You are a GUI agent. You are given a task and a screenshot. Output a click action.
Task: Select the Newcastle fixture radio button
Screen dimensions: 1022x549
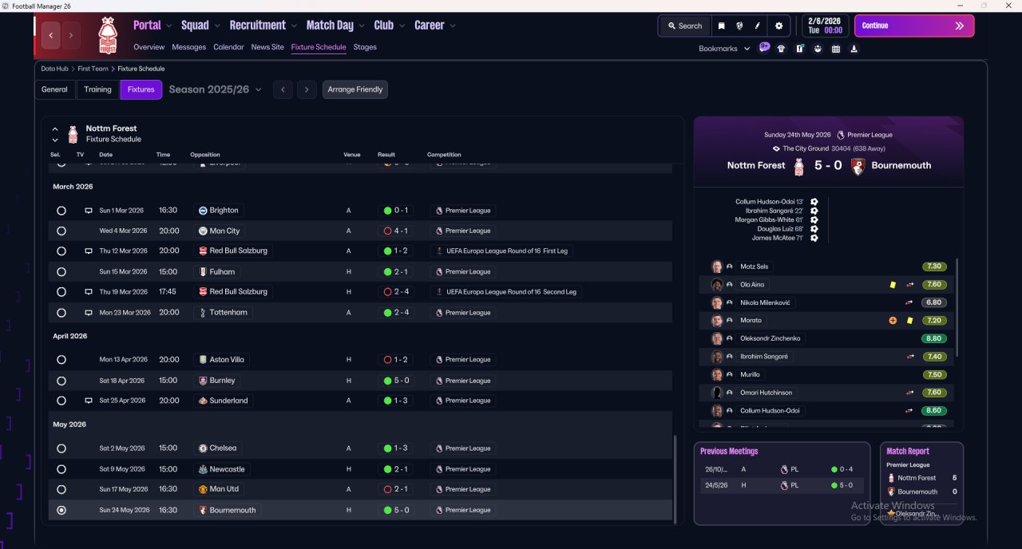(61, 469)
